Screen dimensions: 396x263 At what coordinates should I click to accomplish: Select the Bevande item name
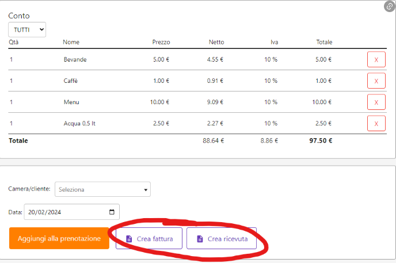pos(75,59)
